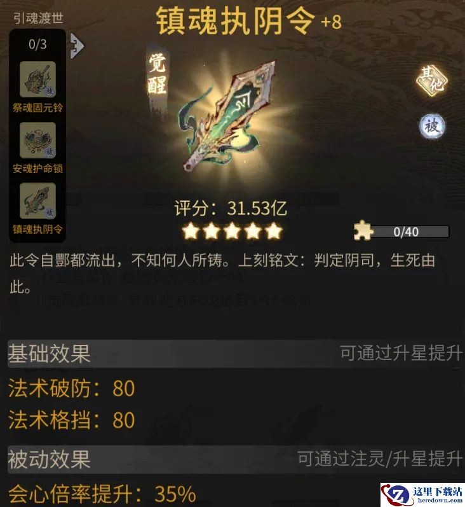This screenshot has width=465, height=507.
Task: Click the 0/3 set counter
Action: pyautogui.click(x=37, y=45)
